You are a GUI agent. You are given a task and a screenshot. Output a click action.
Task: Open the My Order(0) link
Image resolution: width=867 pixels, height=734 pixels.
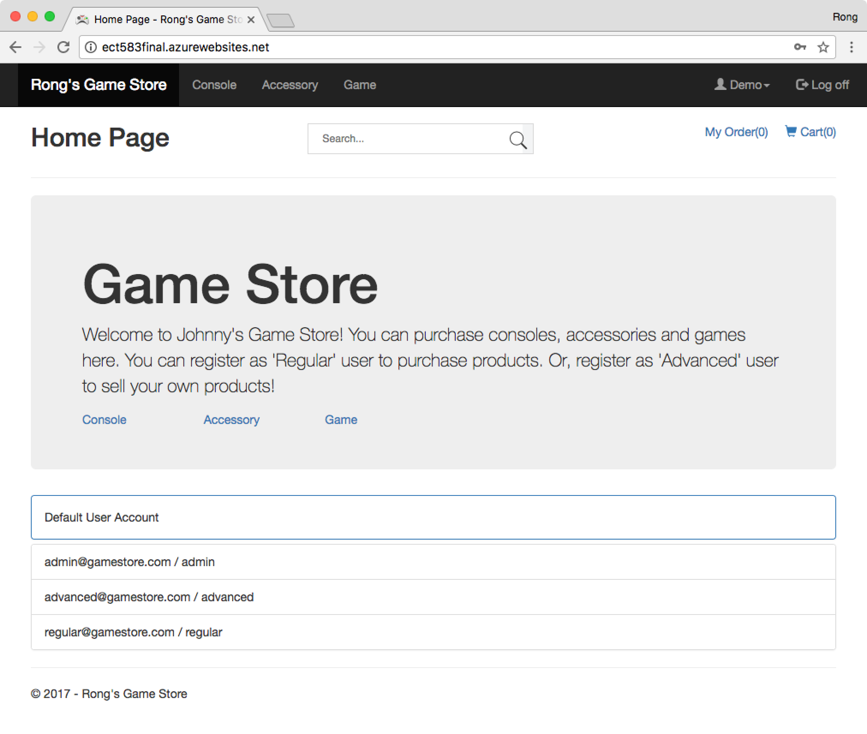point(736,132)
